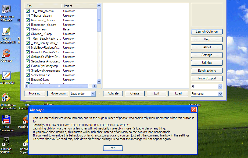248x158 pixels.
Task: Open the CCleaner desktop icon
Action: (6, 54)
